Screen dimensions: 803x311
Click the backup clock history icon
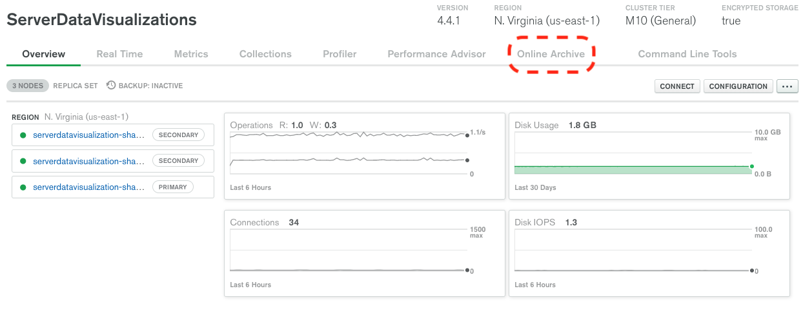click(111, 86)
